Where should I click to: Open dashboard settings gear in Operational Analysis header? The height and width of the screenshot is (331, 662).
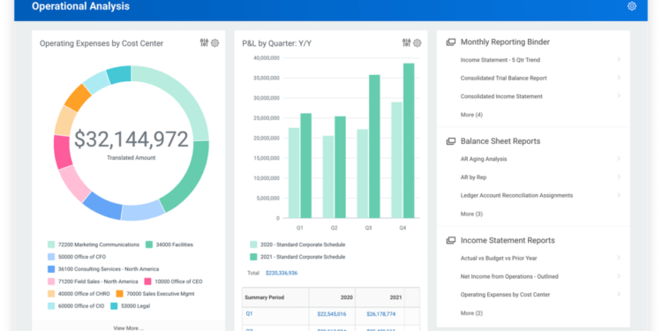tap(632, 6)
